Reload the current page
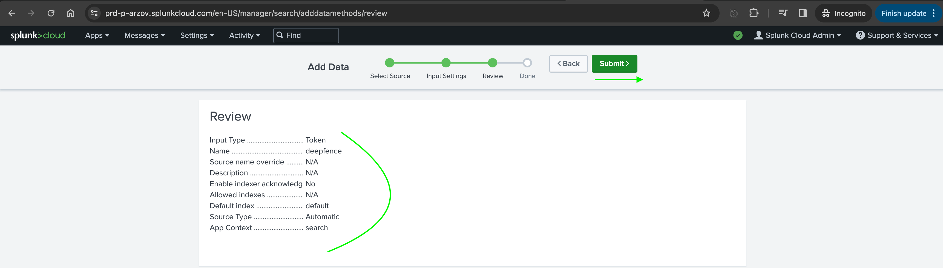This screenshot has width=943, height=268. [x=51, y=13]
